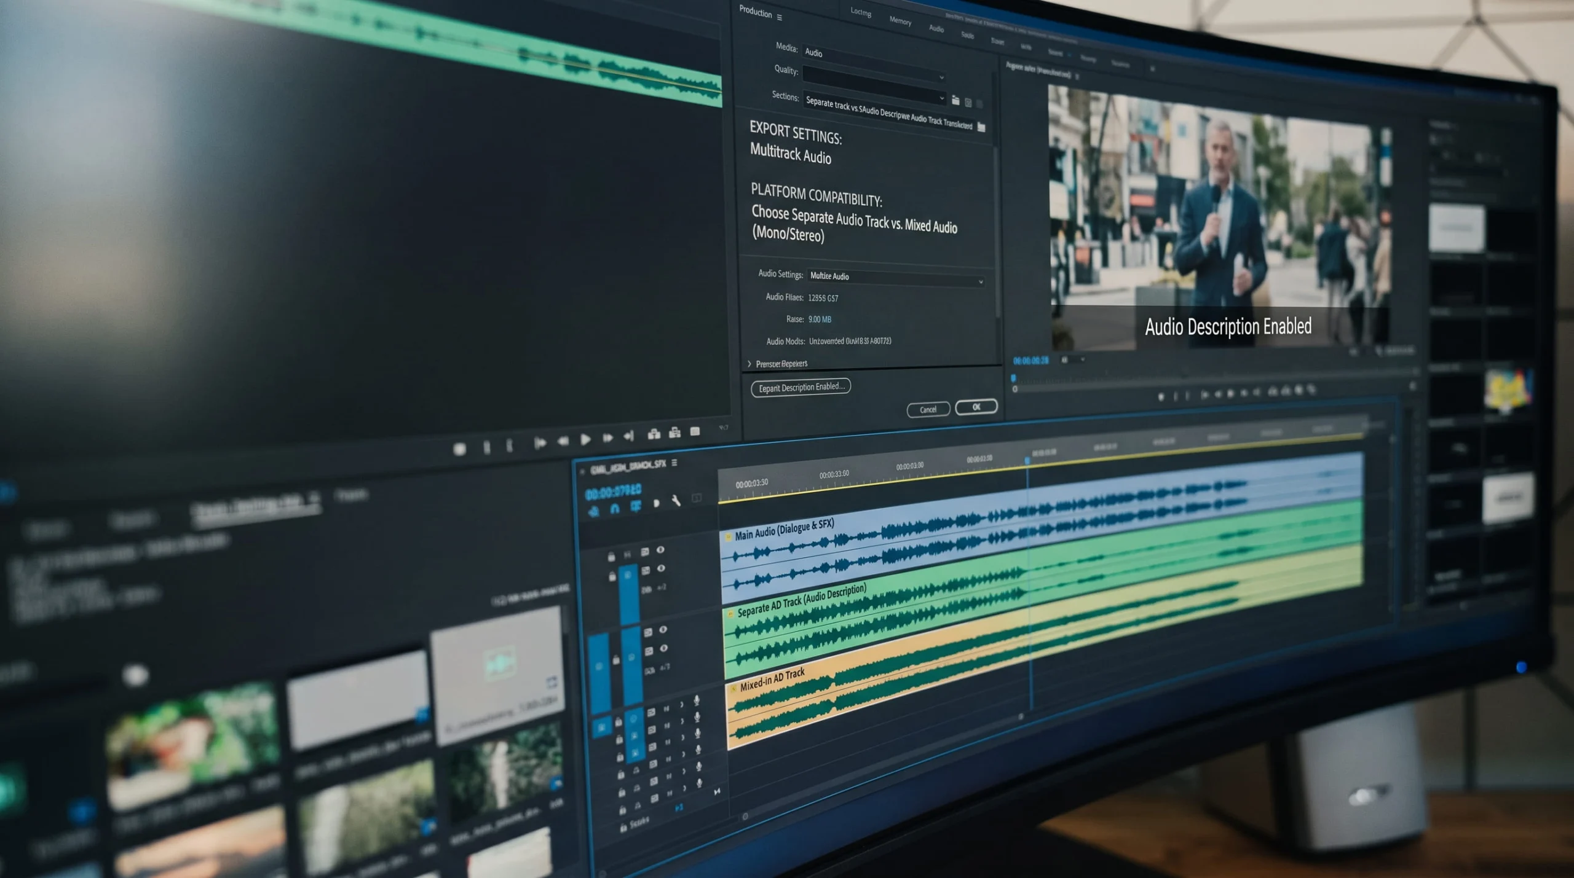This screenshot has width=1574, height=878.
Task: Open Program monitor zoom level dropdown
Action: (x=1073, y=359)
